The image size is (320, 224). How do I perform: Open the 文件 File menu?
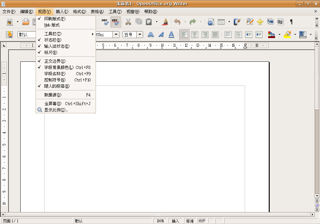[x=9, y=12]
